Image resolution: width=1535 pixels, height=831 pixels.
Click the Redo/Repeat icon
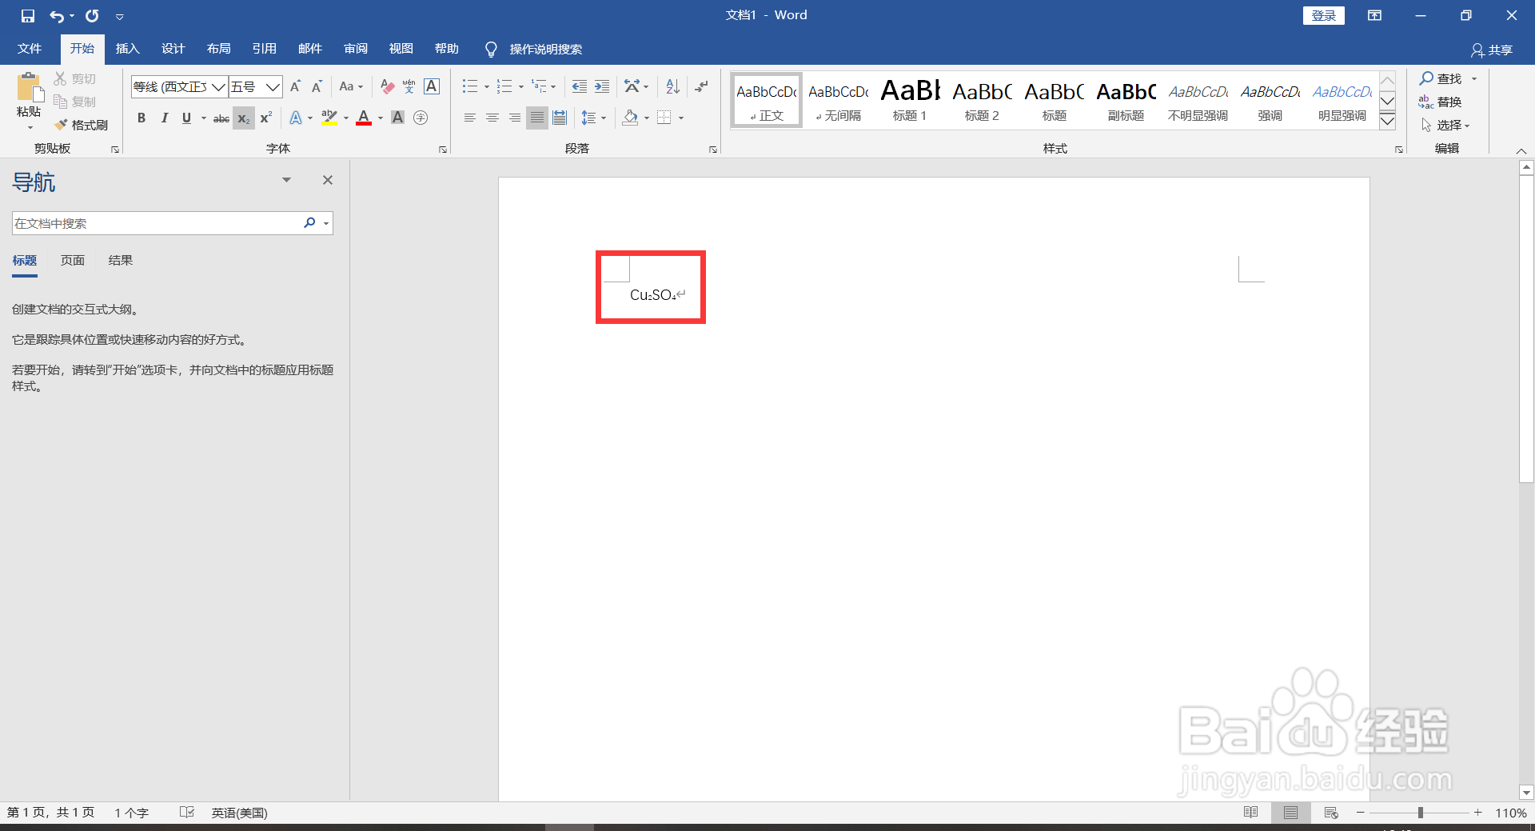pyautogui.click(x=92, y=15)
